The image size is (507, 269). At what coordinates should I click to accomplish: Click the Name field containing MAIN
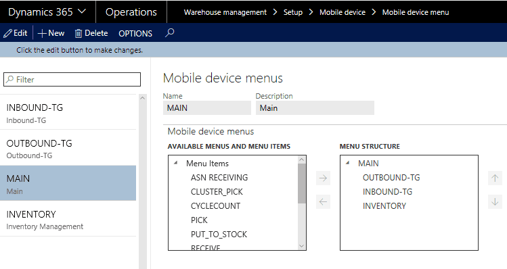[x=207, y=108]
